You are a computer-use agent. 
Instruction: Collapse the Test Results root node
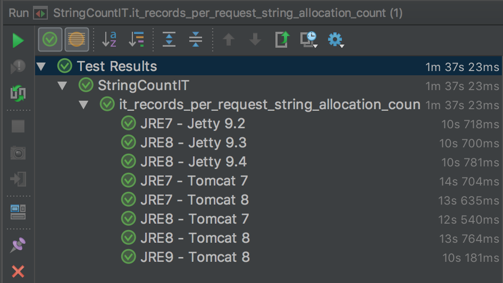click(x=41, y=67)
